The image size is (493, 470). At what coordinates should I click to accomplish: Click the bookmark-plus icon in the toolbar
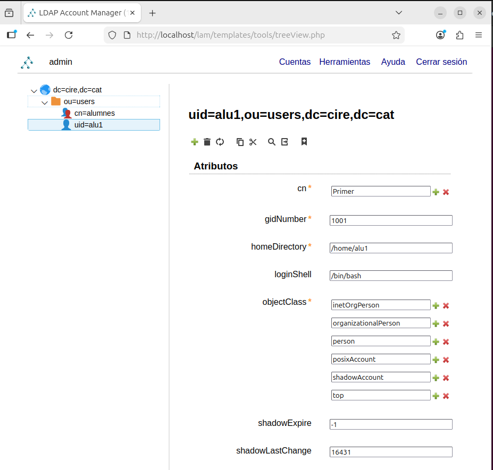pyautogui.click(x=304, y=142)
